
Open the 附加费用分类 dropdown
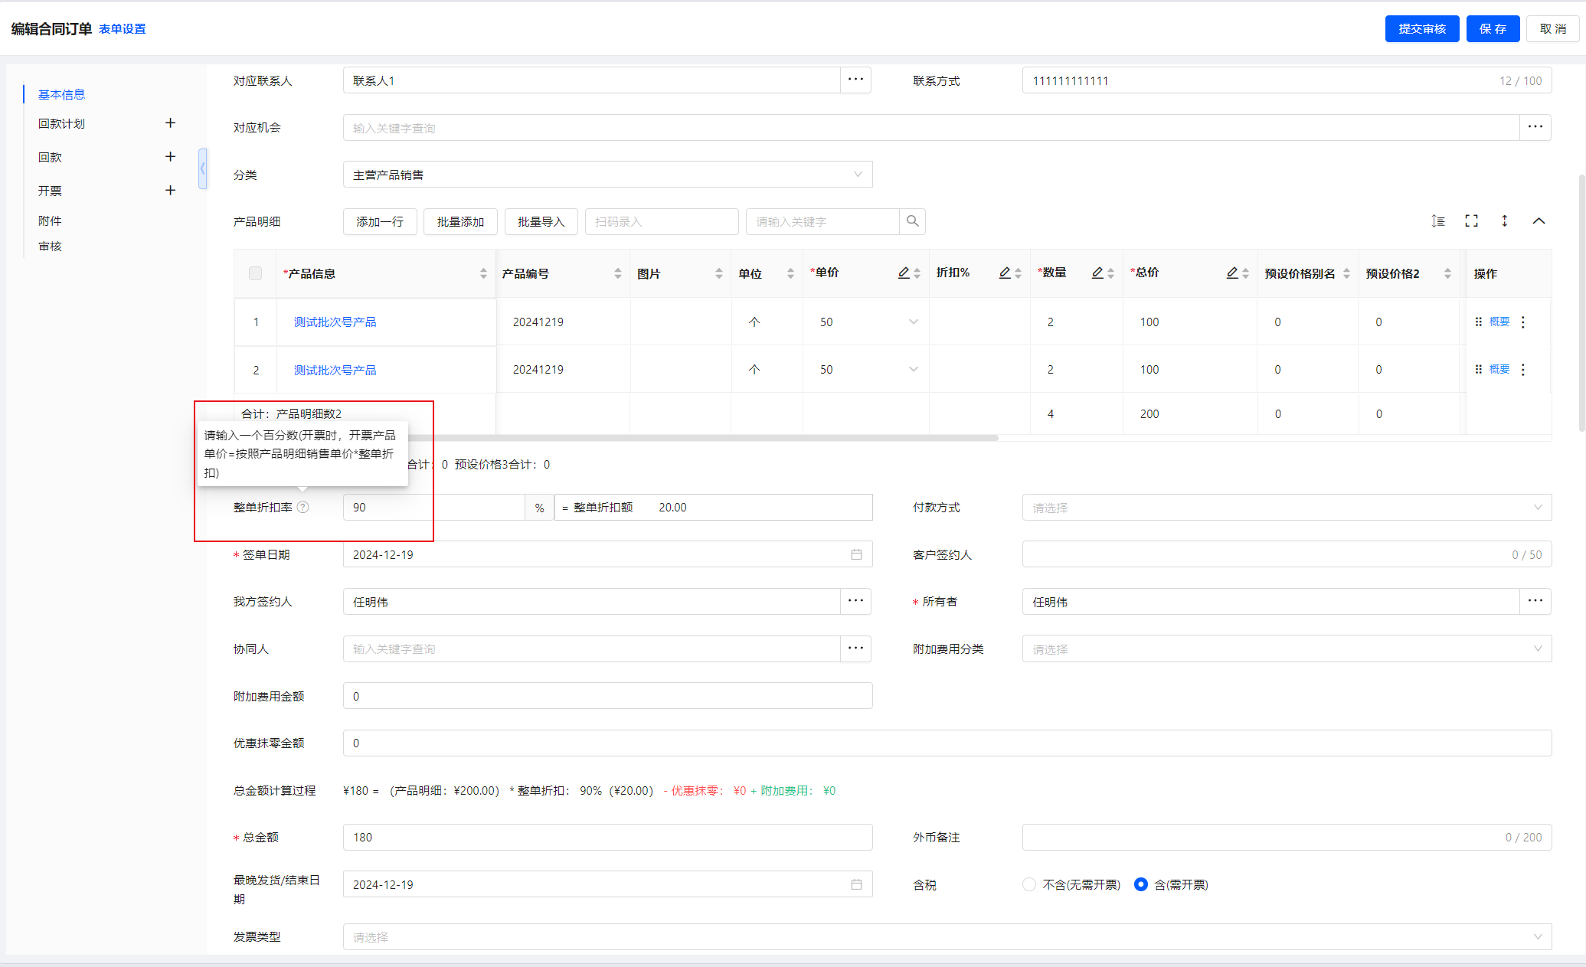pyautogui.click(x=1287, y=648)
